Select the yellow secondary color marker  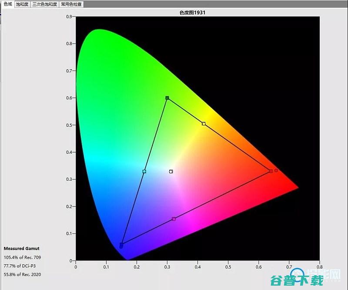[204, 124]
